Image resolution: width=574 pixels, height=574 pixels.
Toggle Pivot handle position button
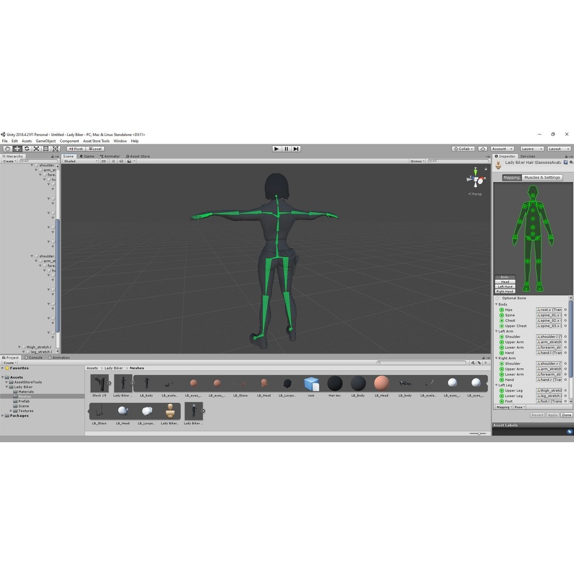coord(76,149)
